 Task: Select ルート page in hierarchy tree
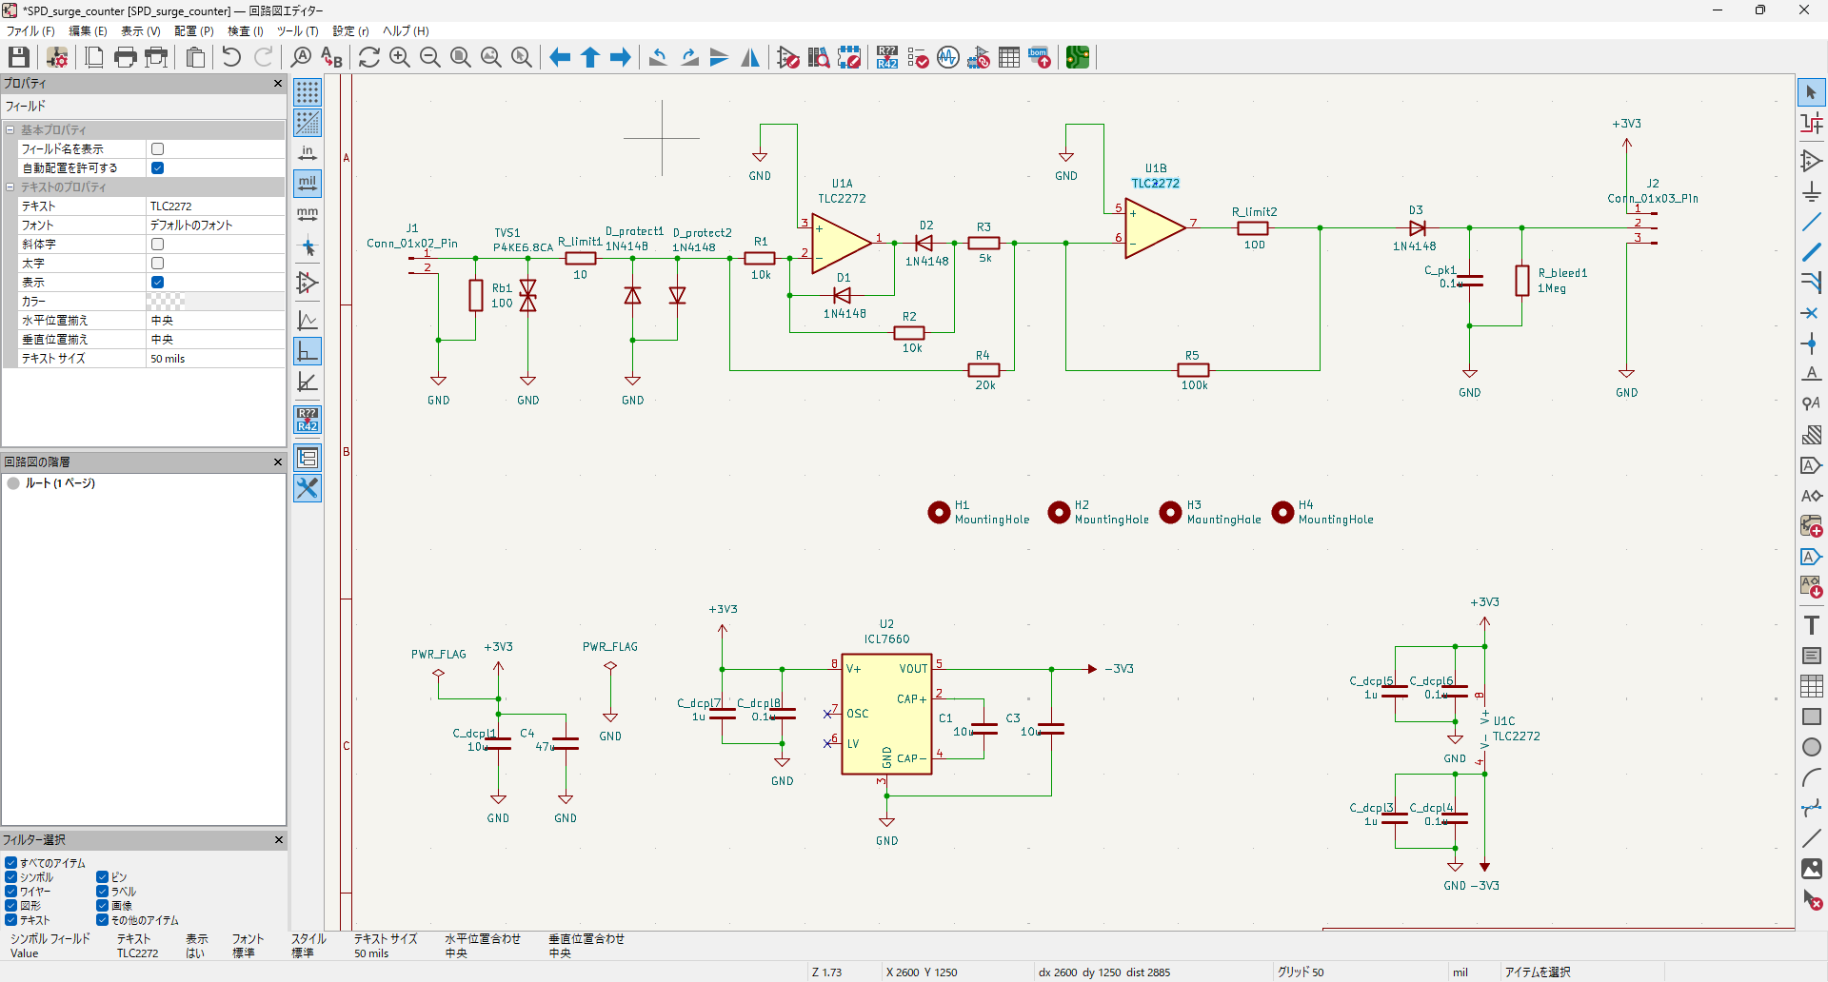pos(60,483)
